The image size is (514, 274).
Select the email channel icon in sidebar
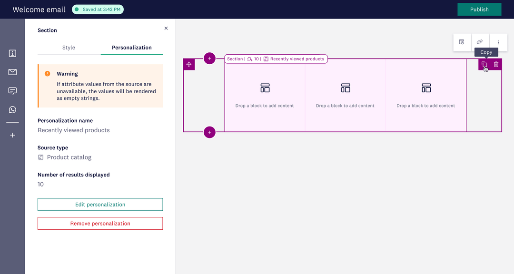coord(12,72)
